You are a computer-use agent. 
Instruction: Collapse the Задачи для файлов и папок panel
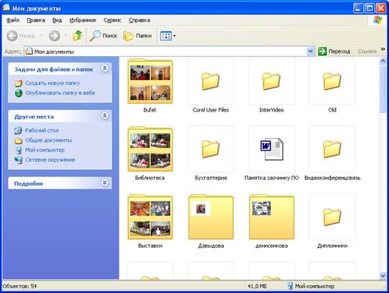click(x=105, y=68)
